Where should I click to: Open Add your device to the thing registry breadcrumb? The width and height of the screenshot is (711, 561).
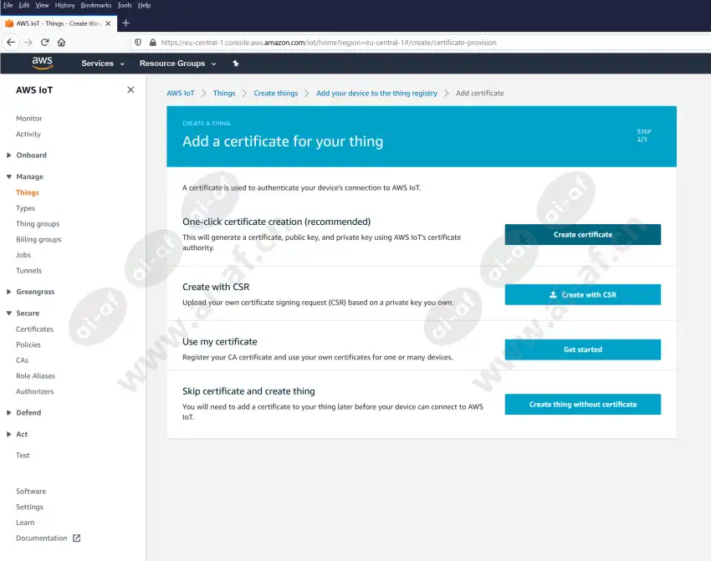pyautogui.click(x=376, y=93)
